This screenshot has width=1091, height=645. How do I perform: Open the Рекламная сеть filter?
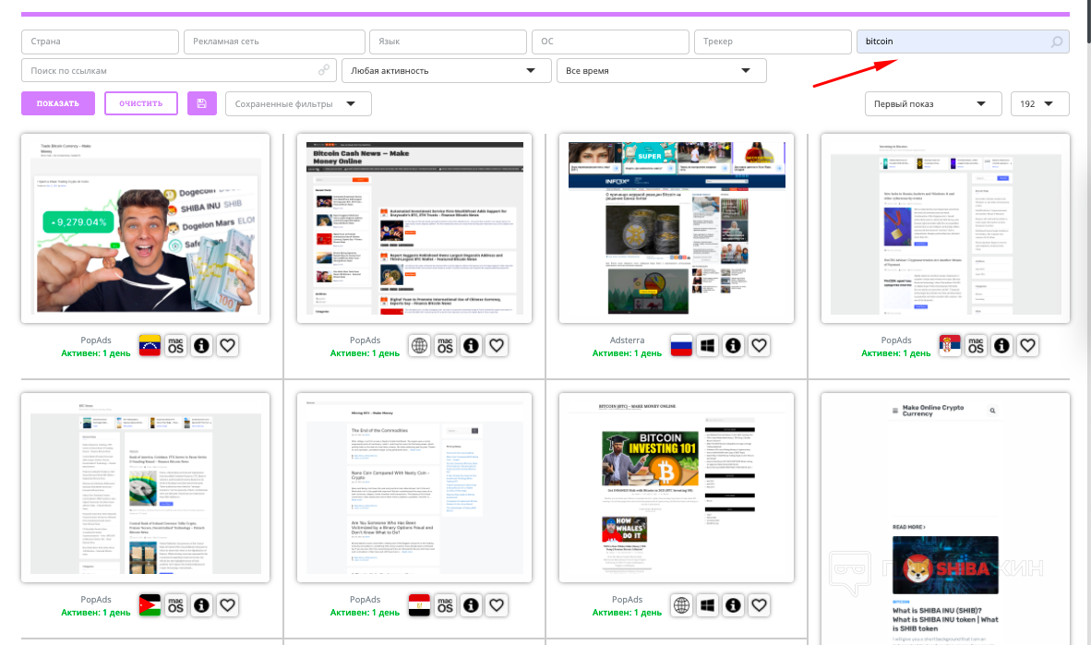(274, 42)
